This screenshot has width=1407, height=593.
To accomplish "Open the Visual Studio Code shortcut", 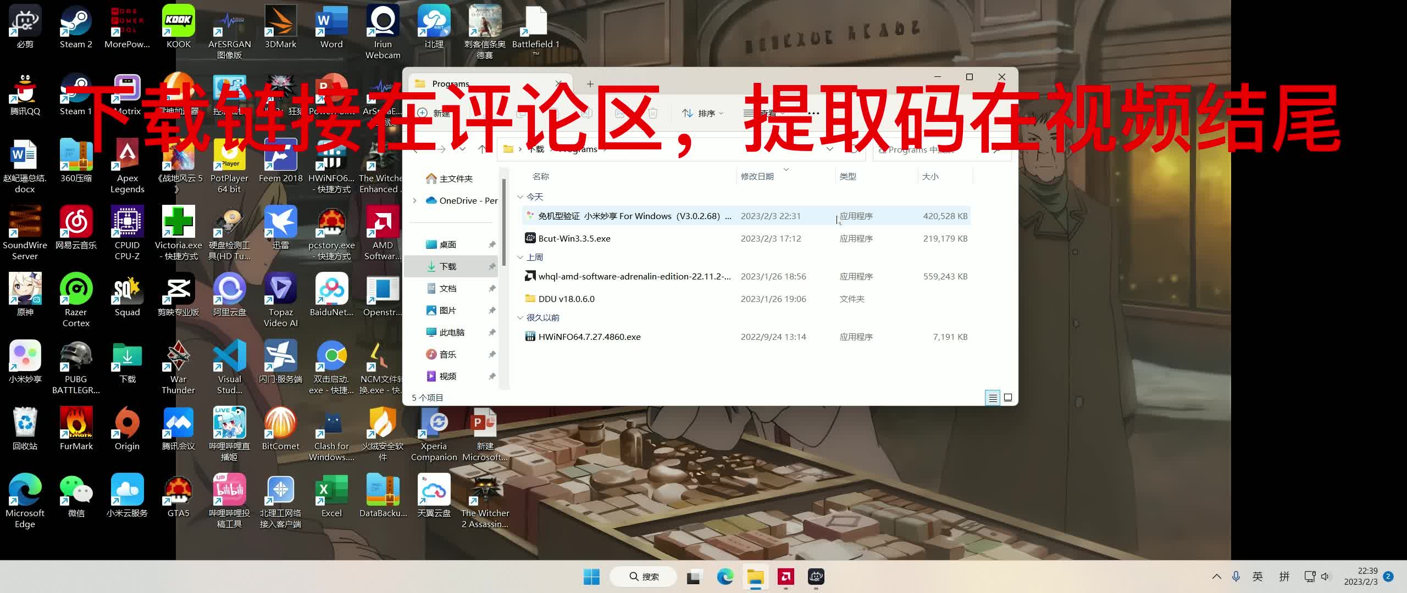I will (x=229, y=367).
